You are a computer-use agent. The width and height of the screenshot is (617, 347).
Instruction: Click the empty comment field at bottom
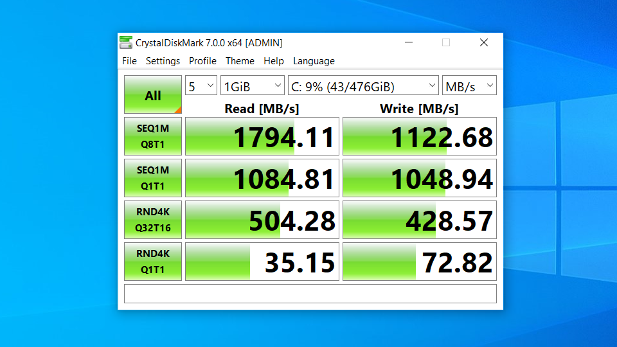[x=310, y=294]
